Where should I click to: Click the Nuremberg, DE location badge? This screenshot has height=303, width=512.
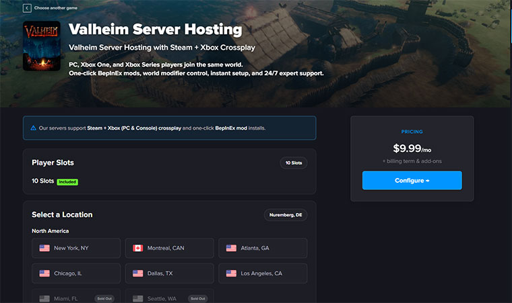pos(286,215)
